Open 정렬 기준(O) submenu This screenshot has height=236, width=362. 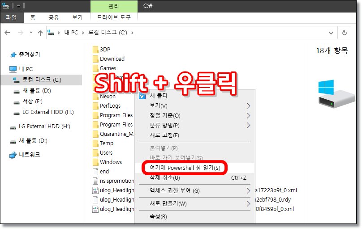pos(194,116)
